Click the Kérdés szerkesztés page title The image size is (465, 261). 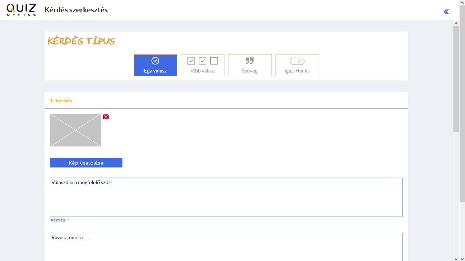click(76, 10)
